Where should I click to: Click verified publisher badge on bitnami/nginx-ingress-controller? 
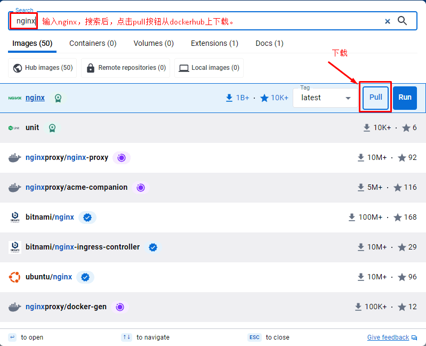[x=153, y=247]
